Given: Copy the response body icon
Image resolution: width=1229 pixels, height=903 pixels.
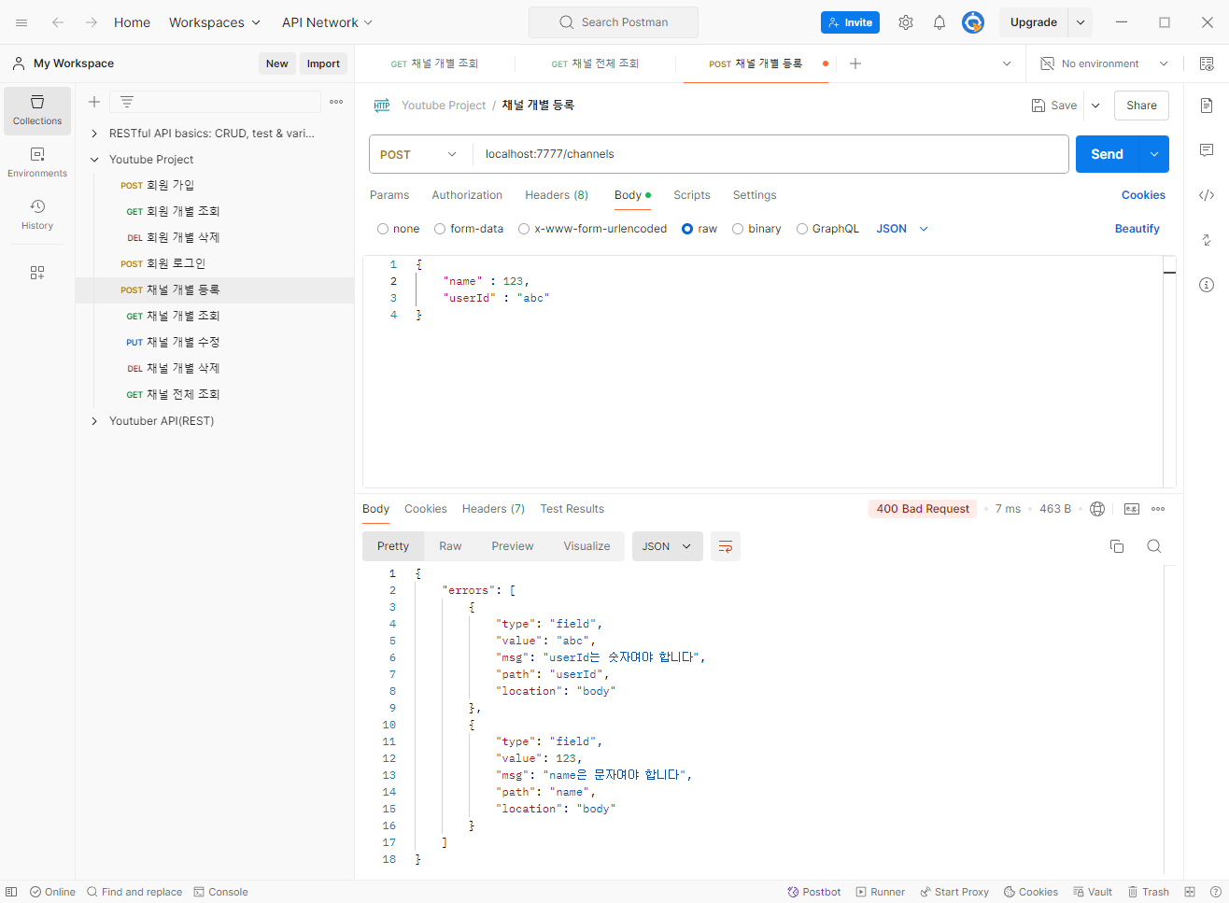Looking at the screenshot, I should (x=1117, y=546).
